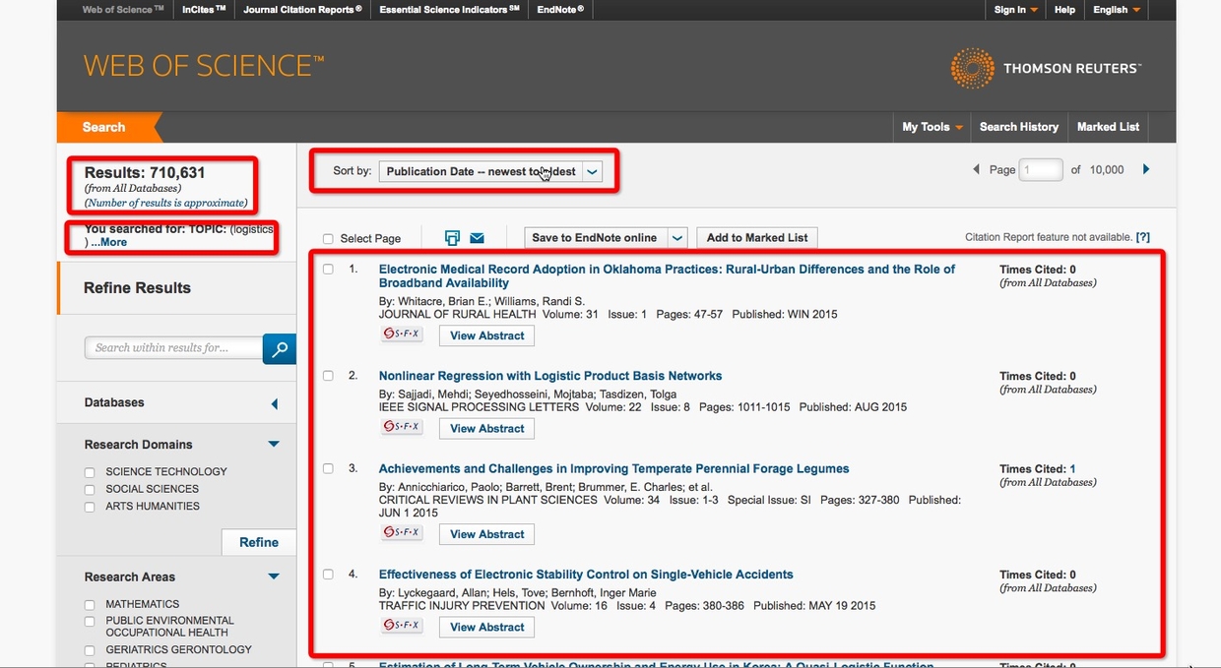Open Marked List in the header
Image resolution: width=1221 pixels, height=668 pixels.
click(x=1108, y=127)
